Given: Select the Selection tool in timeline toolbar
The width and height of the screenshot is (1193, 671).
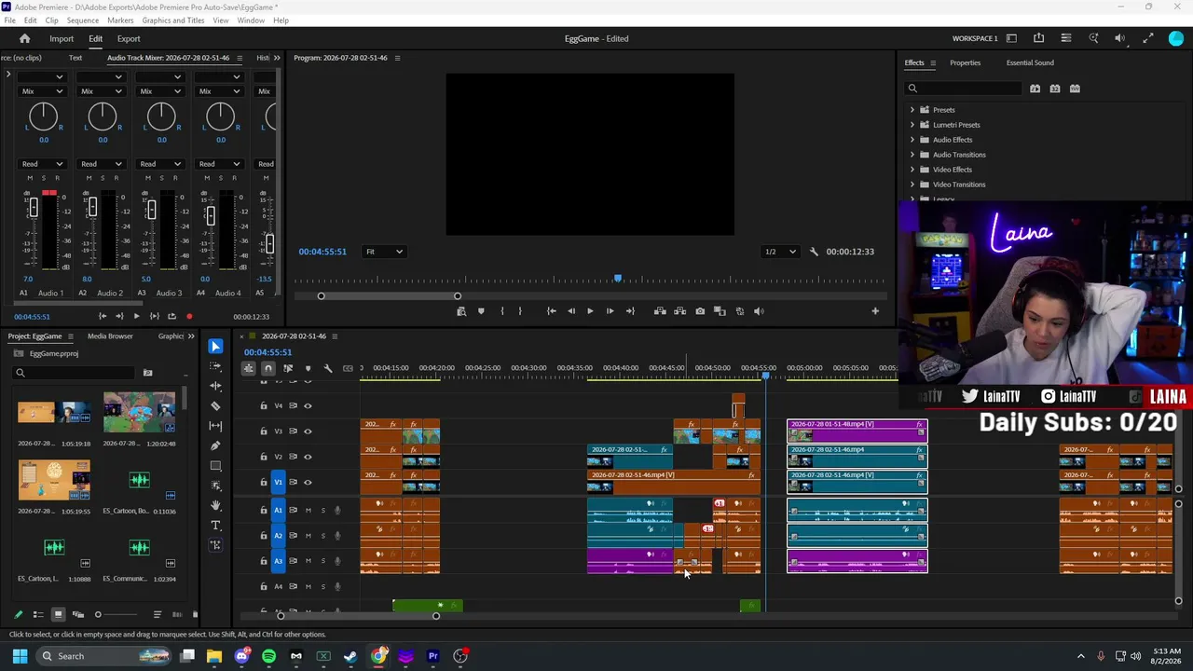Looking at the screenshot, I should click(x=215, y=347).
